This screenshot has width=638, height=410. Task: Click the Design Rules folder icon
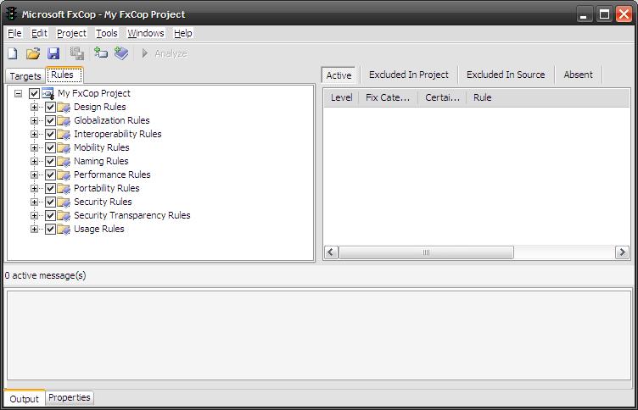[x=64, y=108]
